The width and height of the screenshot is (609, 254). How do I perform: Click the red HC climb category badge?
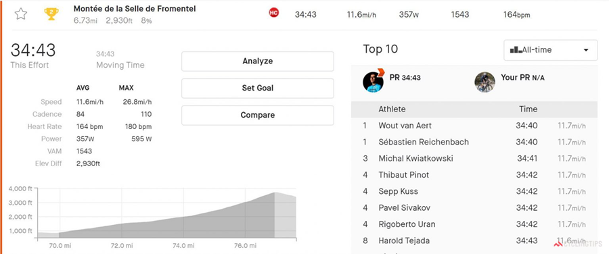click(274, 14)
